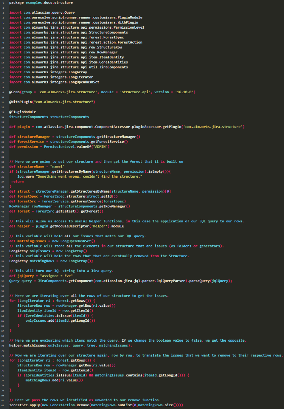Click the api.row.RowManager import line
The width and height of the screenshot is (284, 409).
tap(63, 52)
